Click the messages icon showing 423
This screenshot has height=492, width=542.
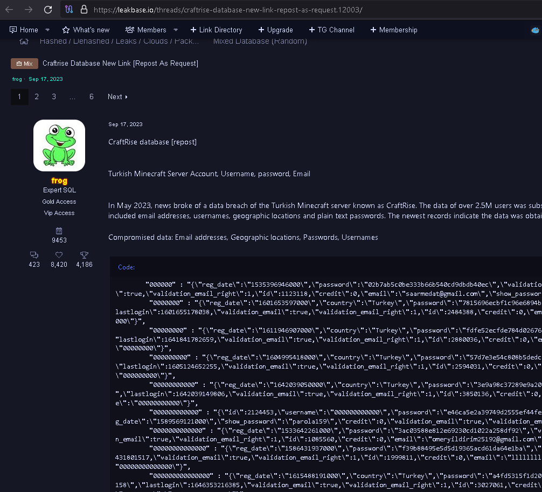click(x=34, y=255)
